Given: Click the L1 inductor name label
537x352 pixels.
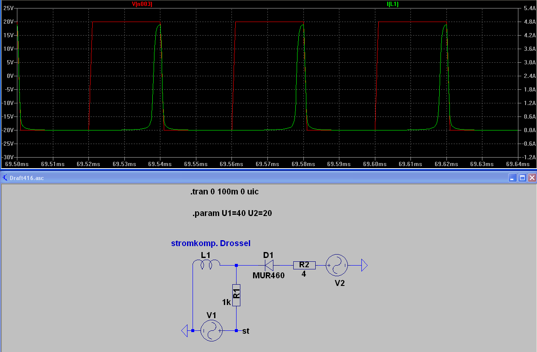Looking at the screenshot, I should pos(205,255).
